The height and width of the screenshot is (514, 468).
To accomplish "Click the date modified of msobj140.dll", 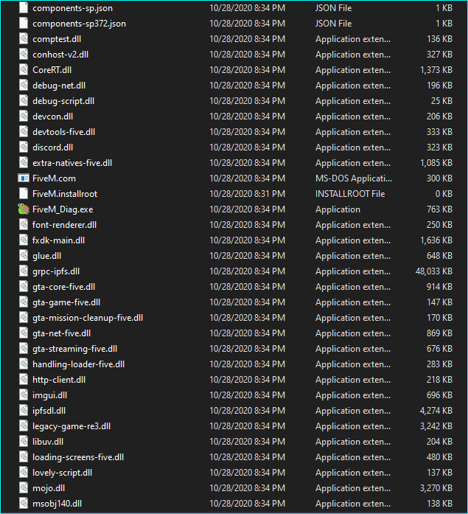I will pyautogui.click(x=247, y=504).
